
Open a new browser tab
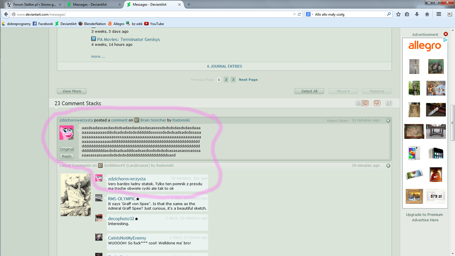[189, 5]
